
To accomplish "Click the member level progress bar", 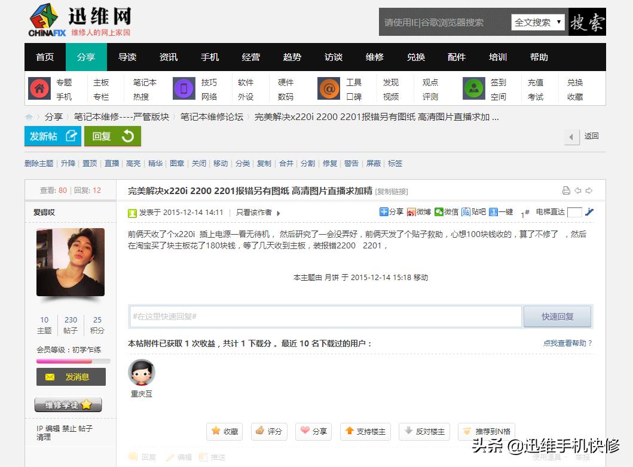I will coord(73,361).
